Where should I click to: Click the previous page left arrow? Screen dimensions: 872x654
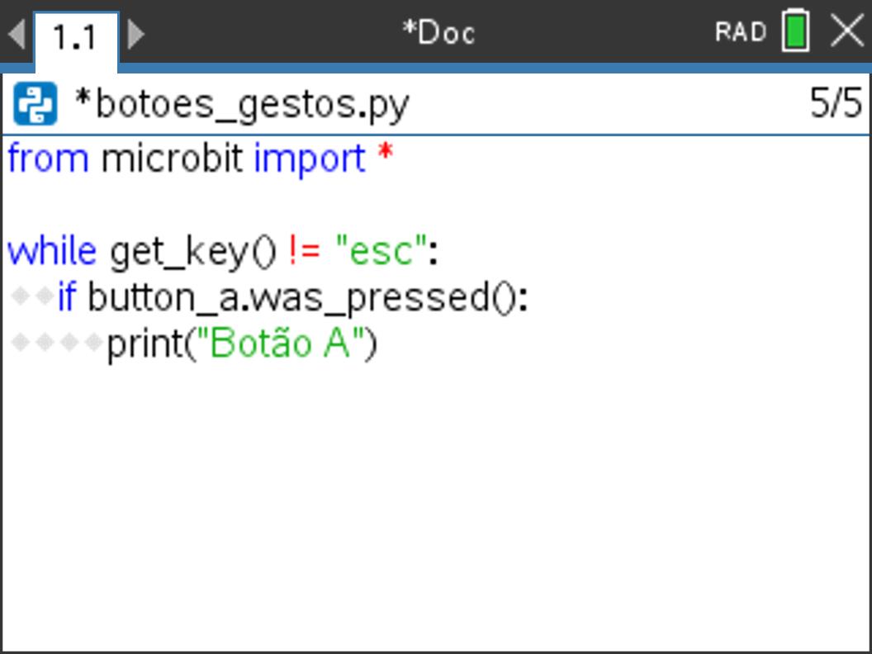[x=17, y=34]
